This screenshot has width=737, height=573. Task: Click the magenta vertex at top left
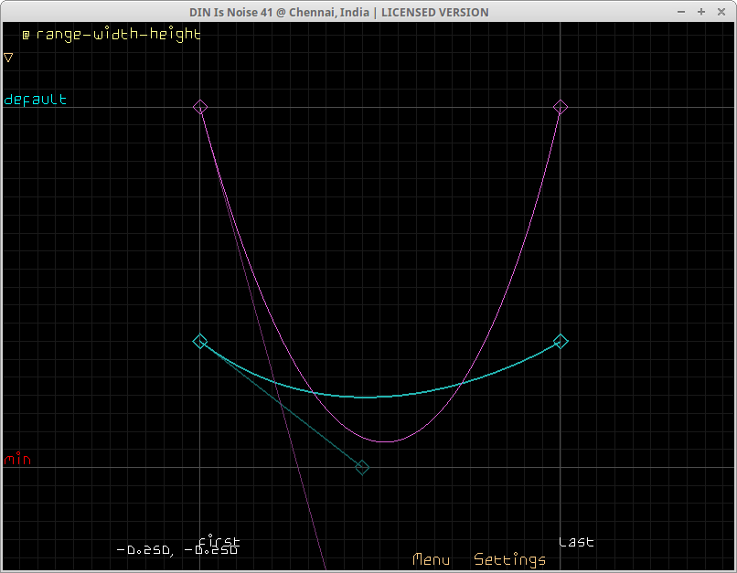[x=200, y=107]
